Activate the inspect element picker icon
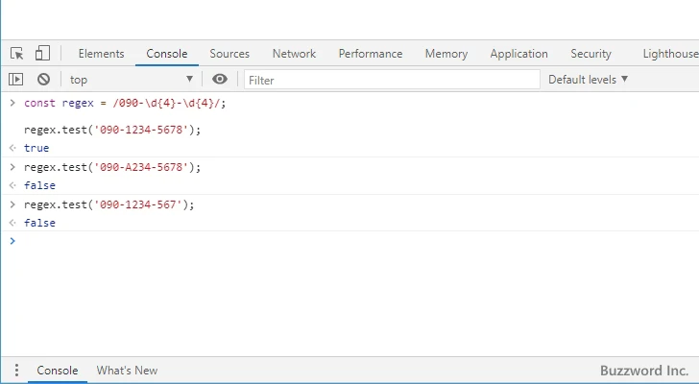Image resolution: width=699 pixels, height=384 pixels. click(x=17, y=54)
